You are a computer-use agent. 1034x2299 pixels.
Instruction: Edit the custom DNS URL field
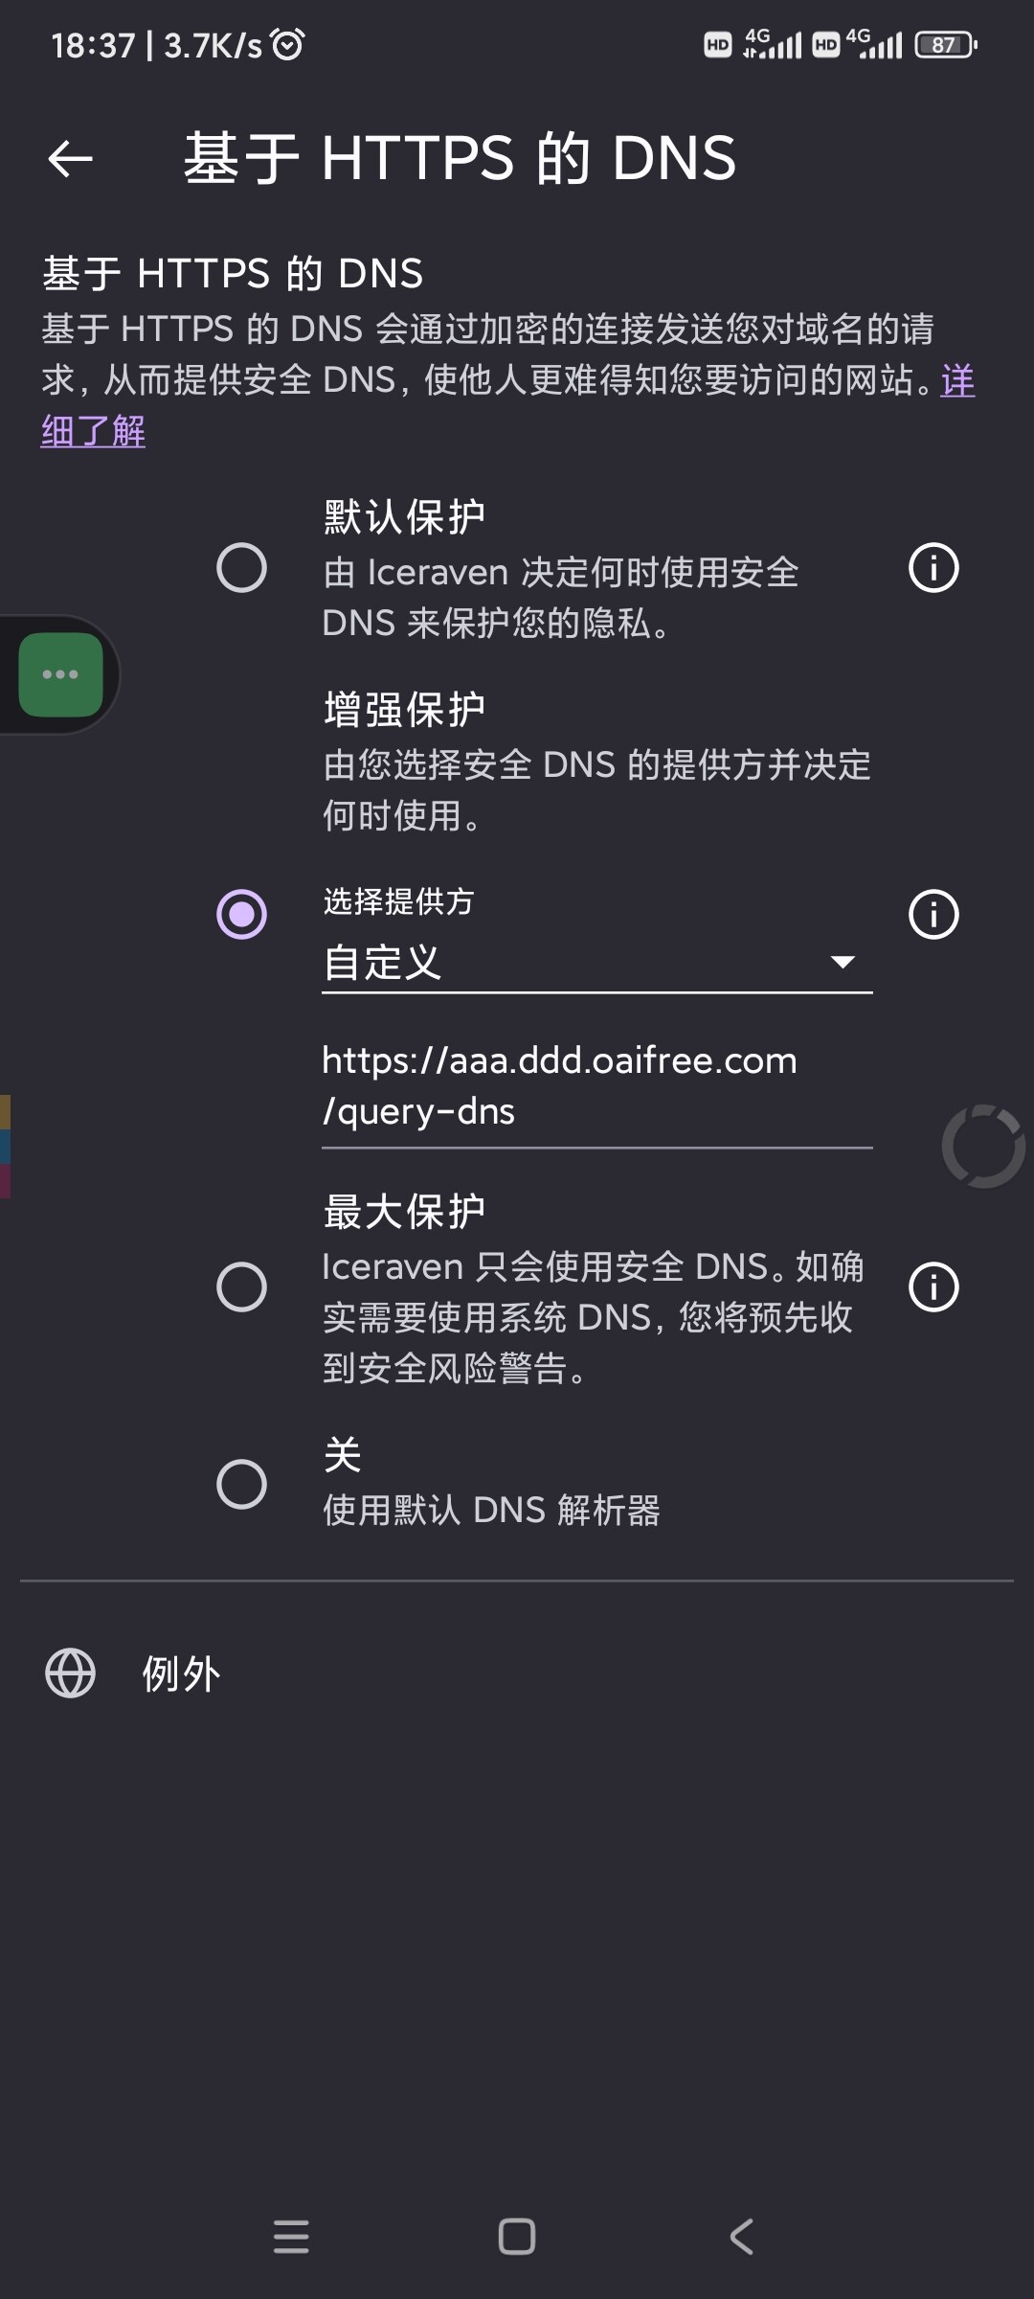pos(596,1086)
